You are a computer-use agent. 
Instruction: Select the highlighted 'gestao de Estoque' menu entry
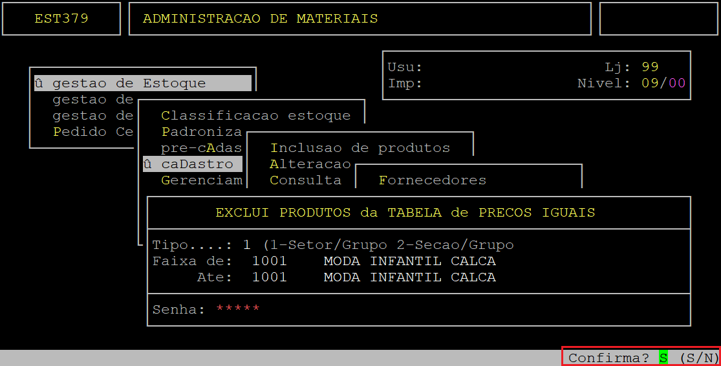(x=142, y=83)
